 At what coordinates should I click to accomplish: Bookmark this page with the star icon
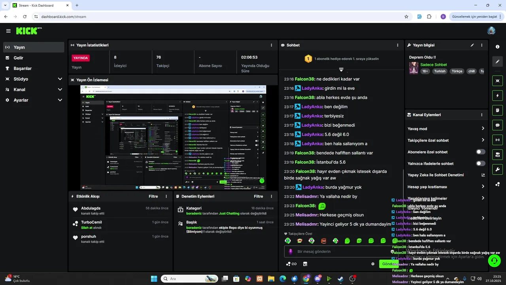(406, 17)
